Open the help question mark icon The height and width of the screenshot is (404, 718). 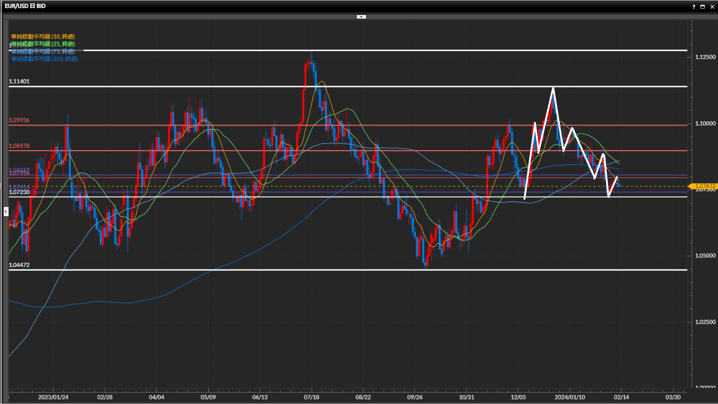(x=694, y=7)
